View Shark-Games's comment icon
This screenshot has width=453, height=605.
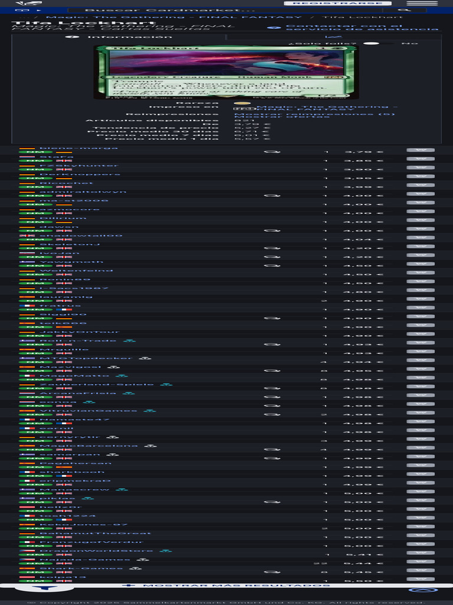272,572
